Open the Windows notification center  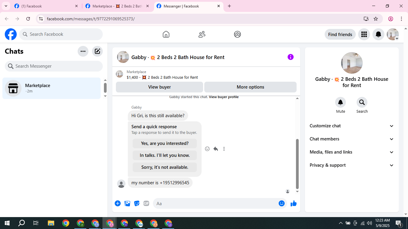pyautogui.click(x=398, y=223)
